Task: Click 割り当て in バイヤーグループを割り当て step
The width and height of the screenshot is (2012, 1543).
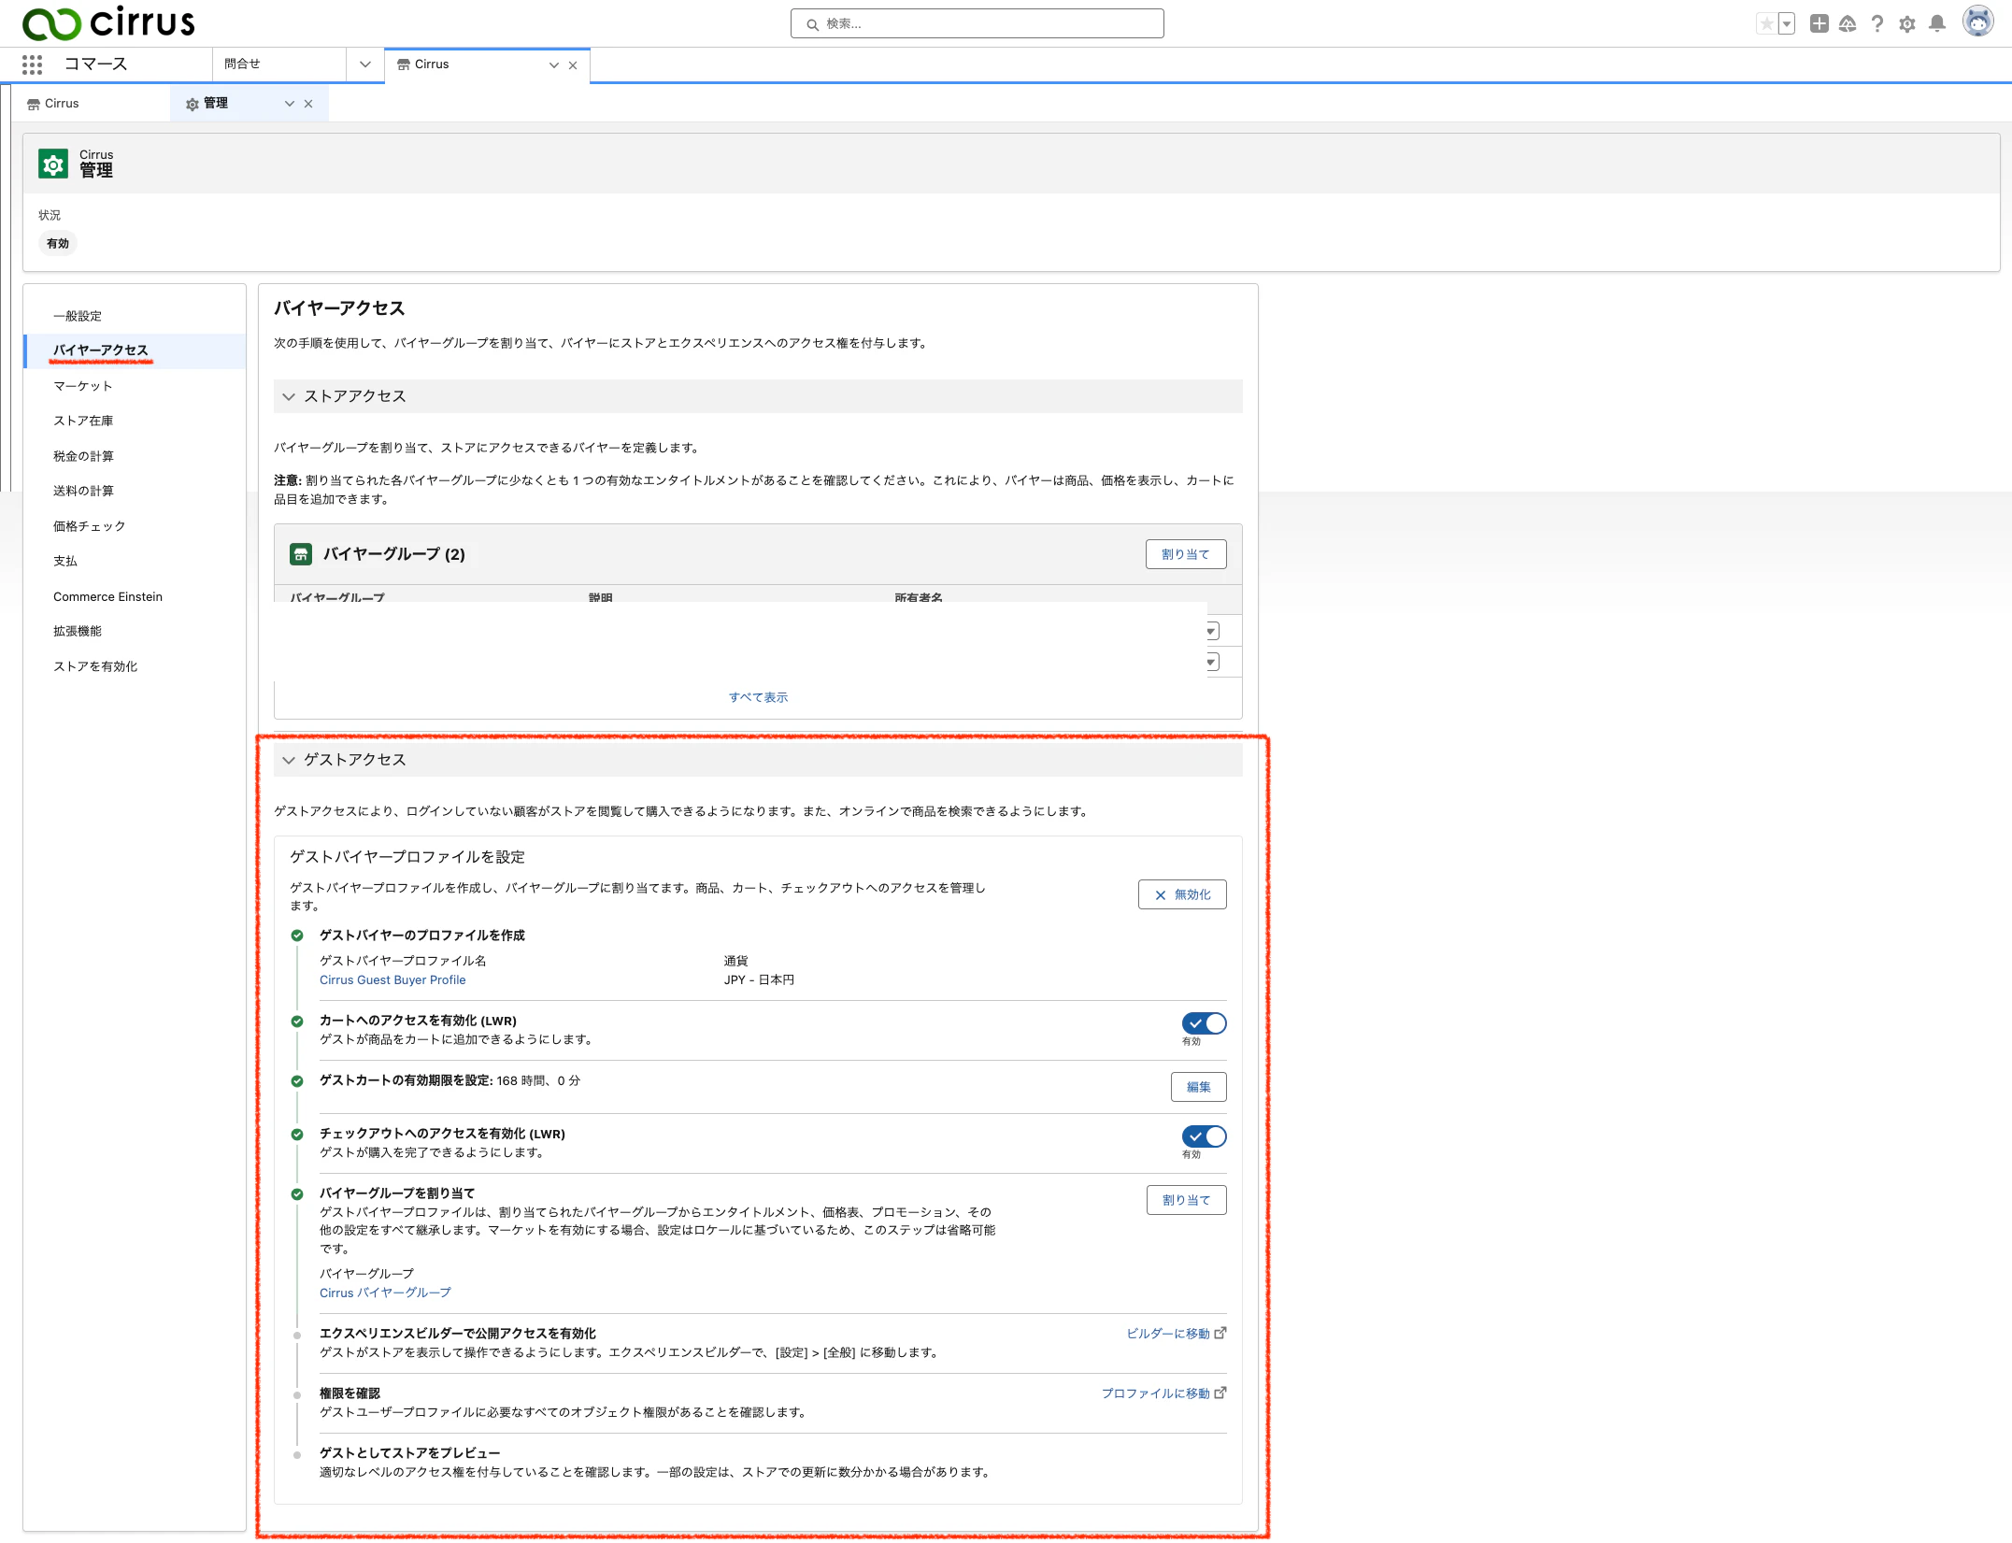Action: (1187, 1200)
